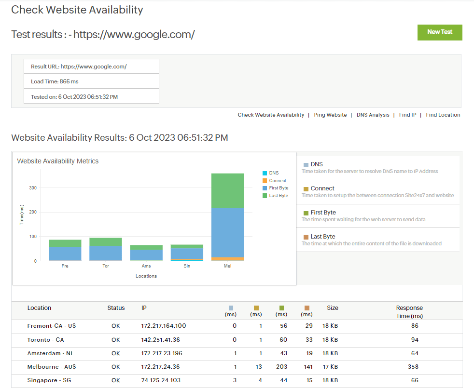Click the Melbourne bar's blue First Byte segment
474x388 pixels.
point(227,232)
